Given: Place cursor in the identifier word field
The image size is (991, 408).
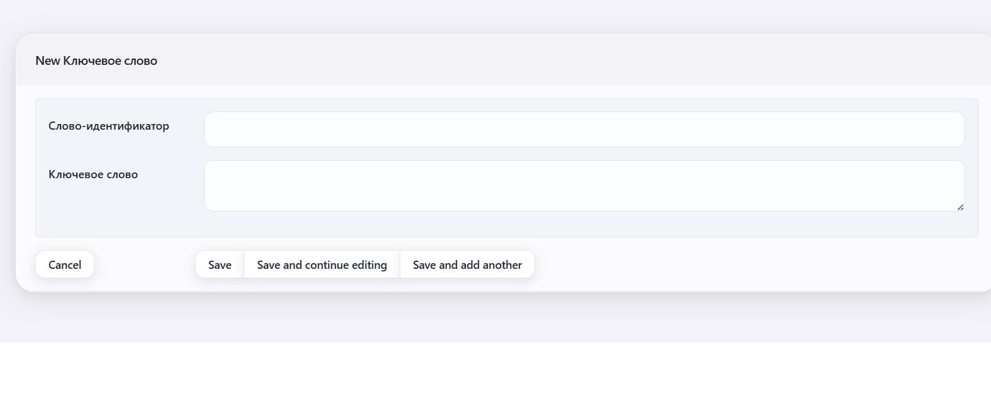Looking at the screenshot, I should coord(584,129).
